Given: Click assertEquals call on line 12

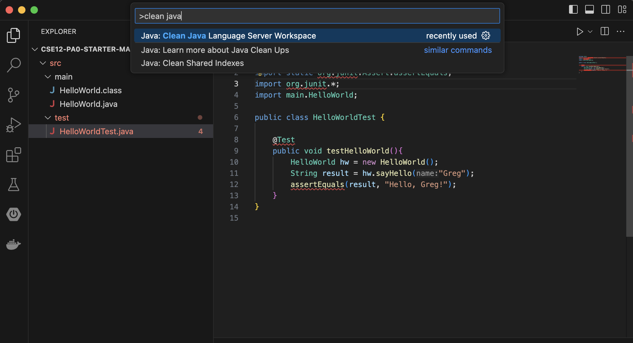Looking at the screenshot, I should 317,185.
